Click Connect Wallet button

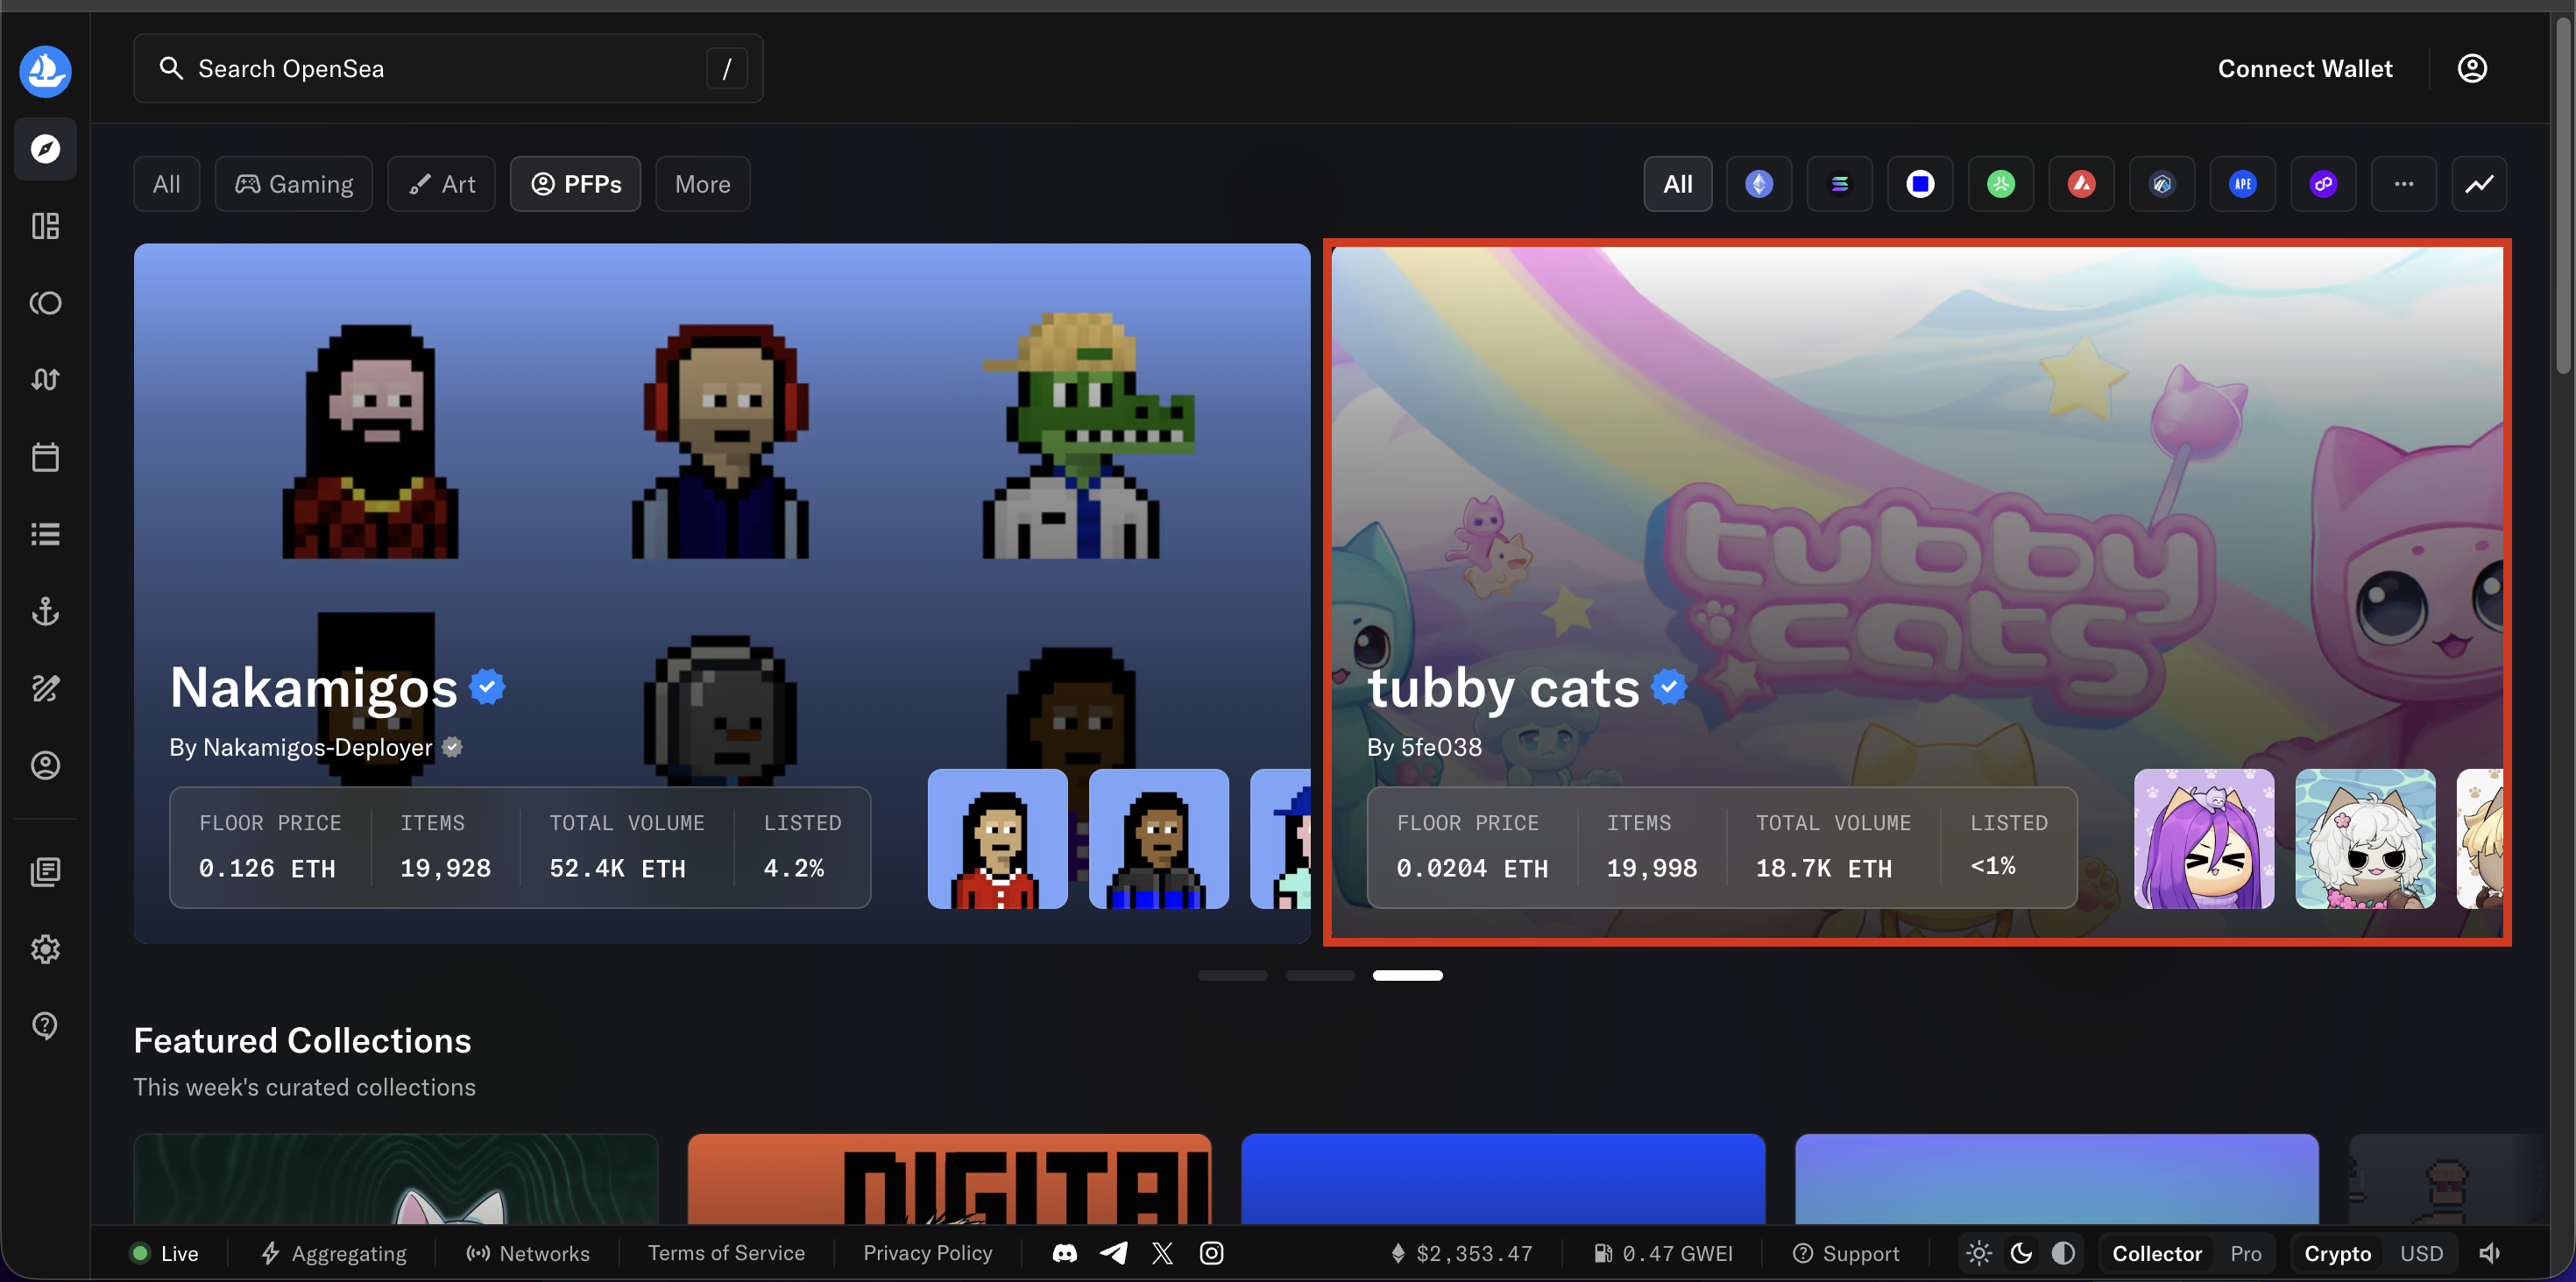point(2305,68)
